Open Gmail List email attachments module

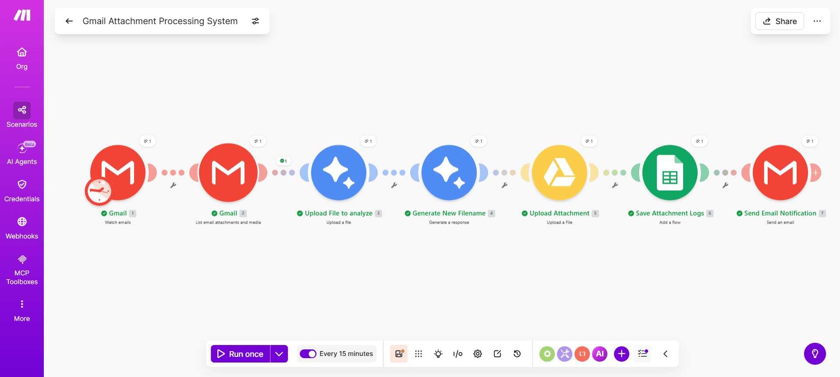click(228, 173)
